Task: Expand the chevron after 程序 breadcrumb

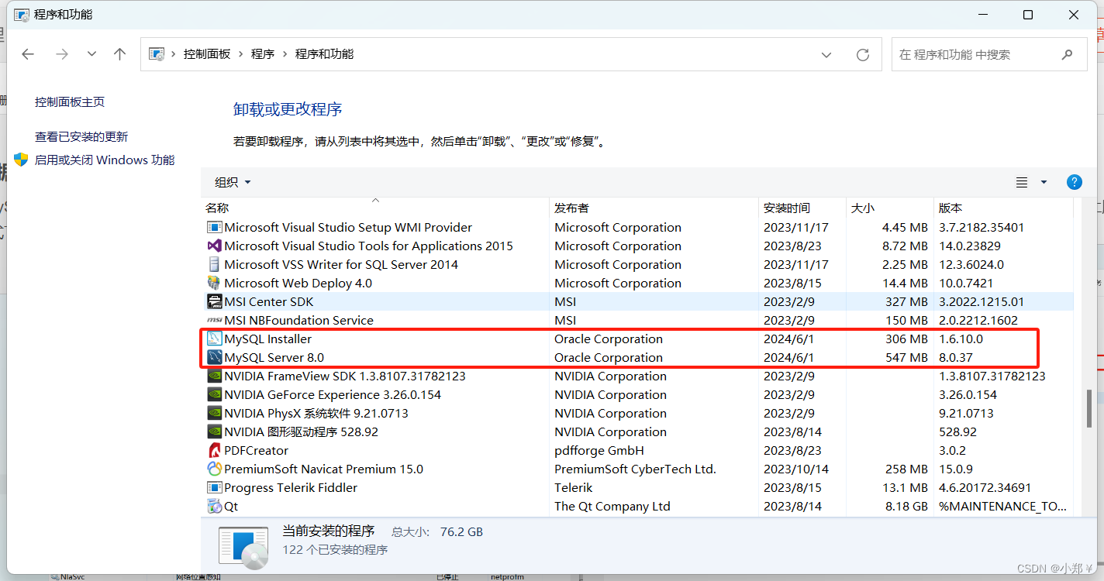Action: tap(285, 54)
